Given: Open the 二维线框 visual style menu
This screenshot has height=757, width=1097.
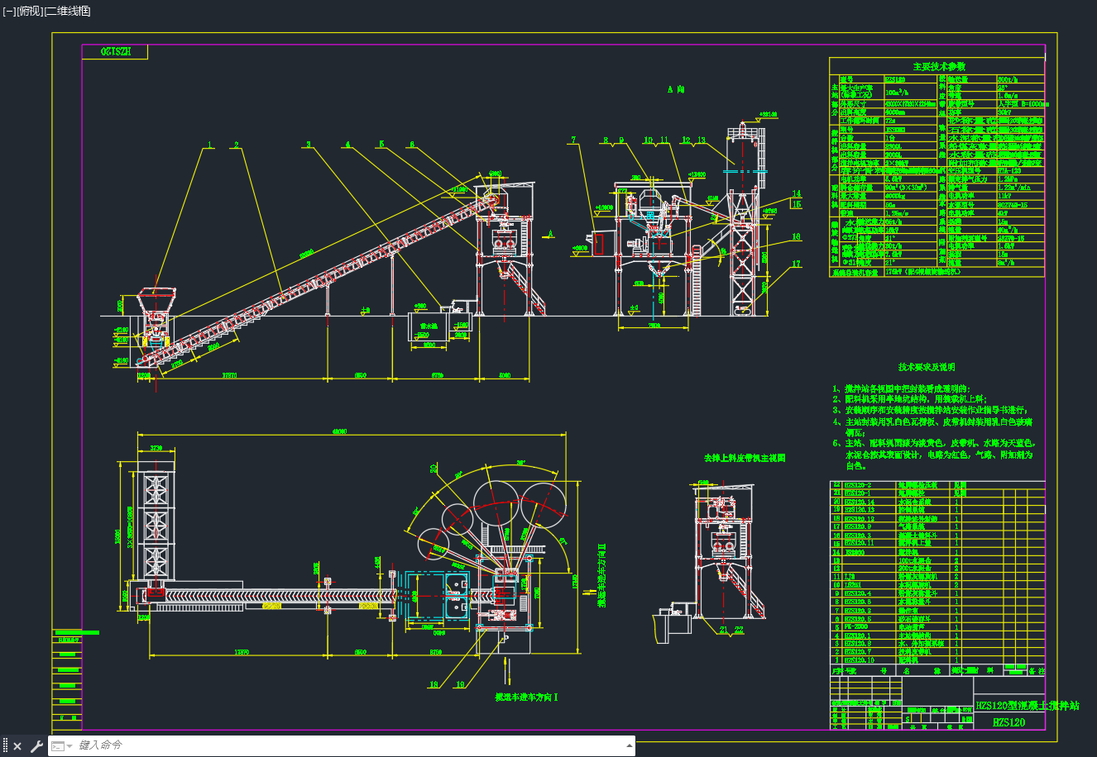Looking at the screenshot, I should tap(66, 11).
